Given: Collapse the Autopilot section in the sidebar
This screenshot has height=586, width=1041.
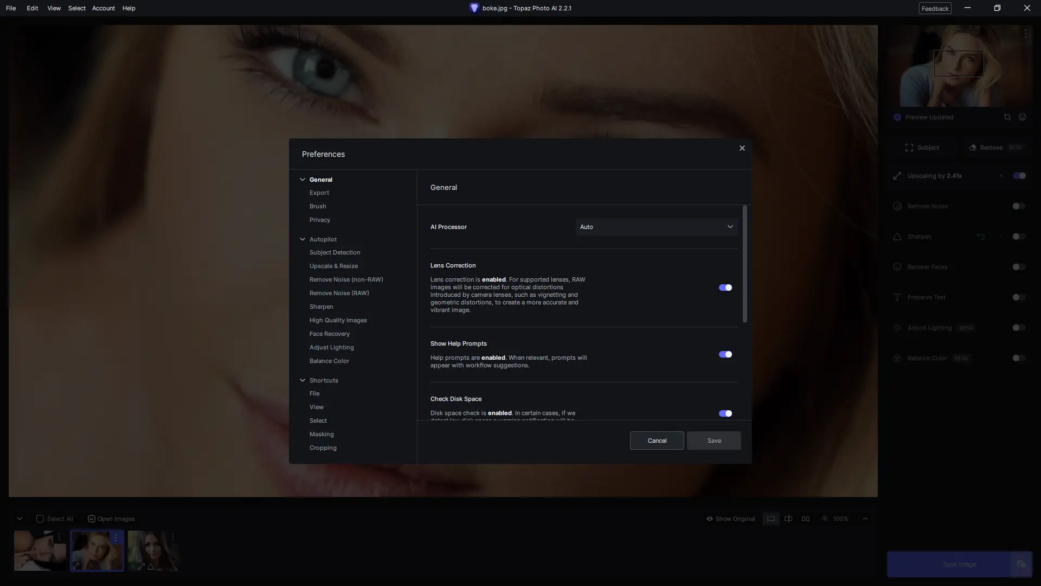Looking at the screenshot, I should [x=303, y=239].
